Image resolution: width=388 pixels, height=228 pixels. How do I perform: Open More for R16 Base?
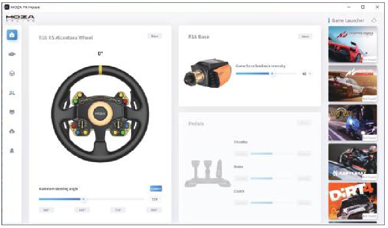[305, 37]
